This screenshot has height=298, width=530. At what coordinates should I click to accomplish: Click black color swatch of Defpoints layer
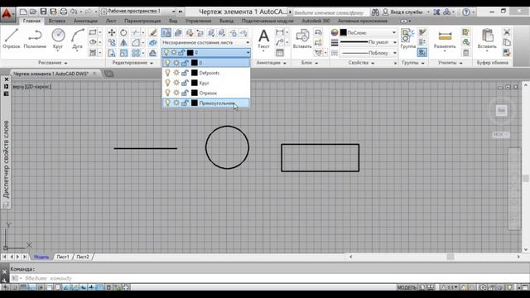[x=195, y=73]
